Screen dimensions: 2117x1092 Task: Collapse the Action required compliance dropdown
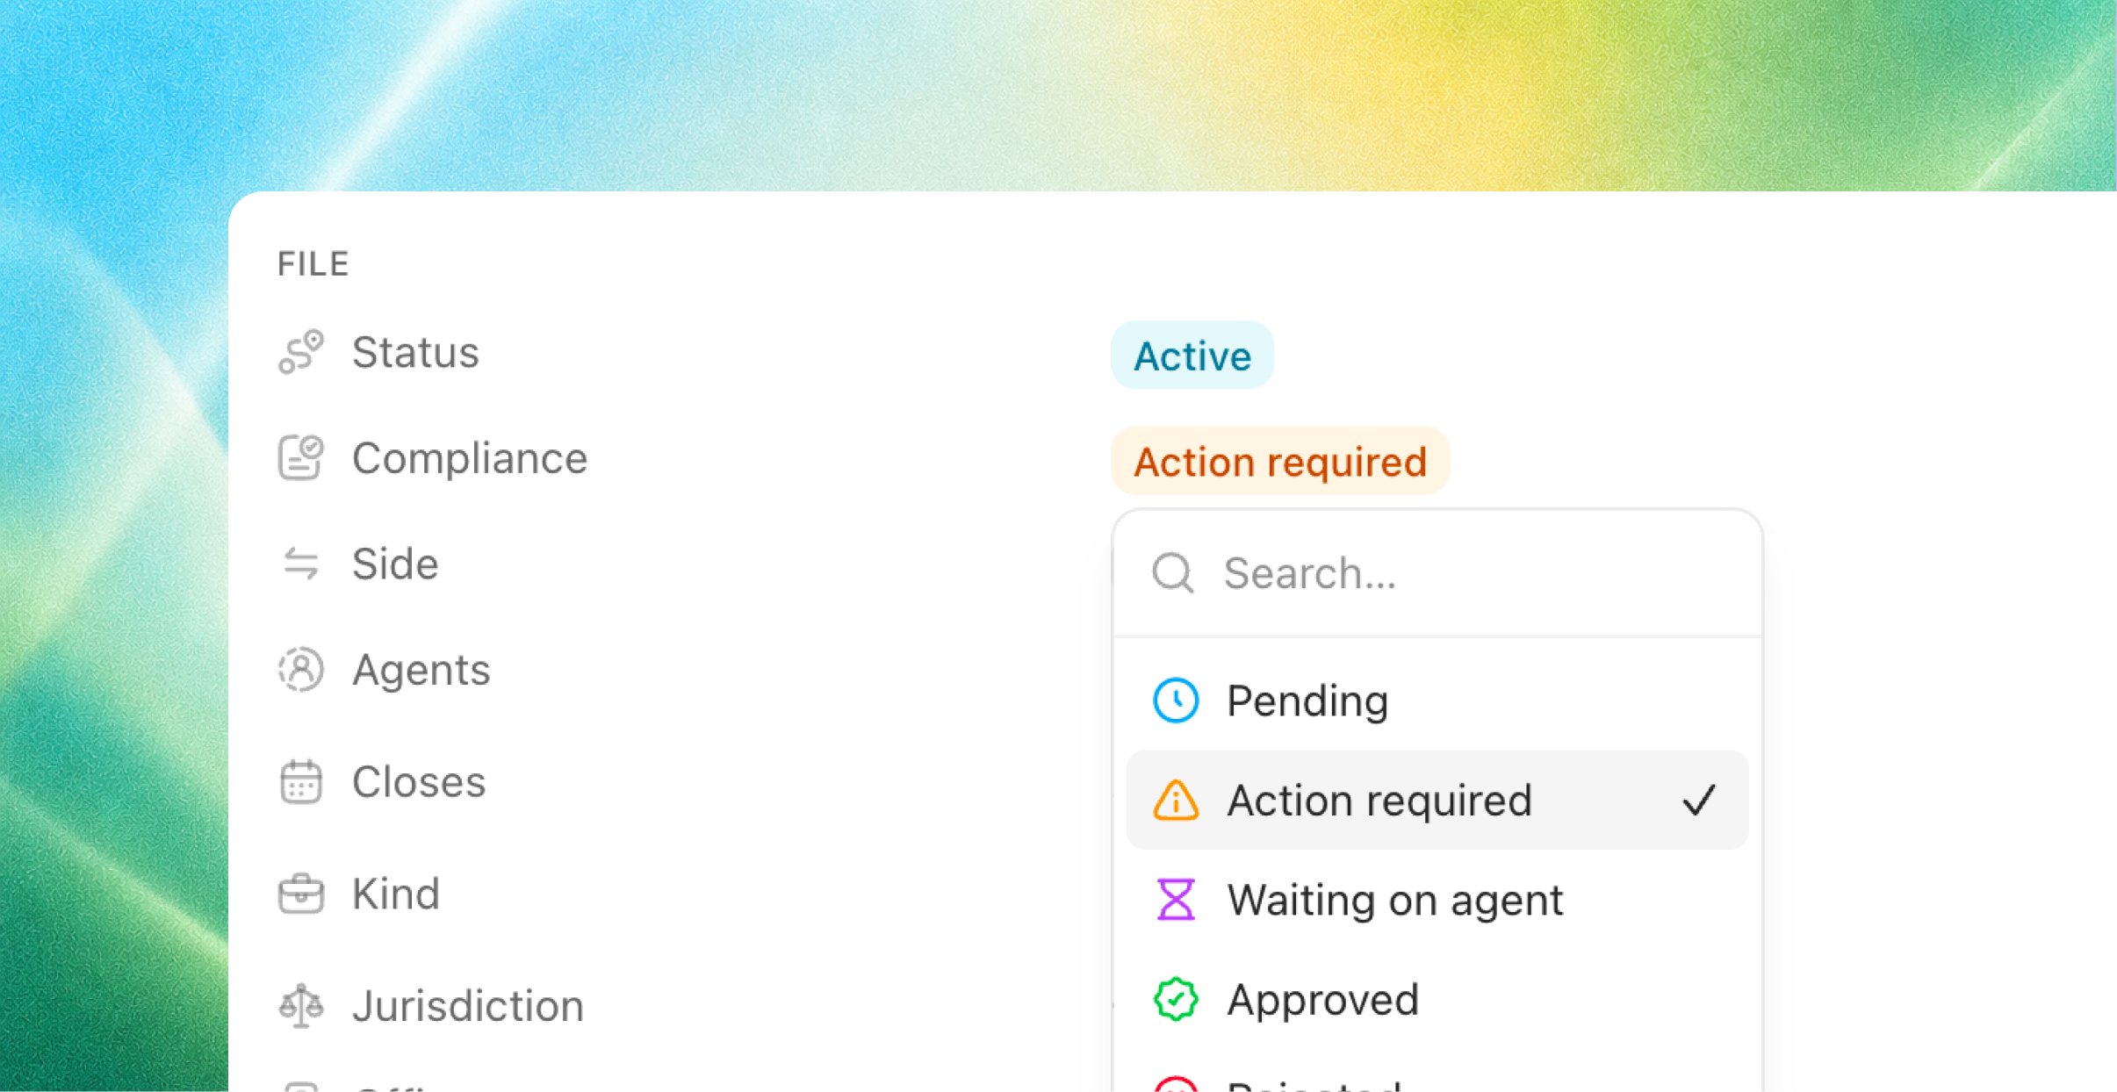tap(1280, 462)
